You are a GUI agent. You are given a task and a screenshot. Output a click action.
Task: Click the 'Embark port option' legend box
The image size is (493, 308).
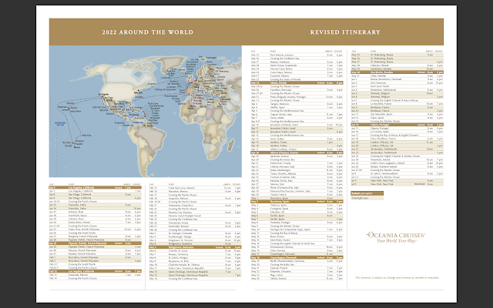[367, 193]
